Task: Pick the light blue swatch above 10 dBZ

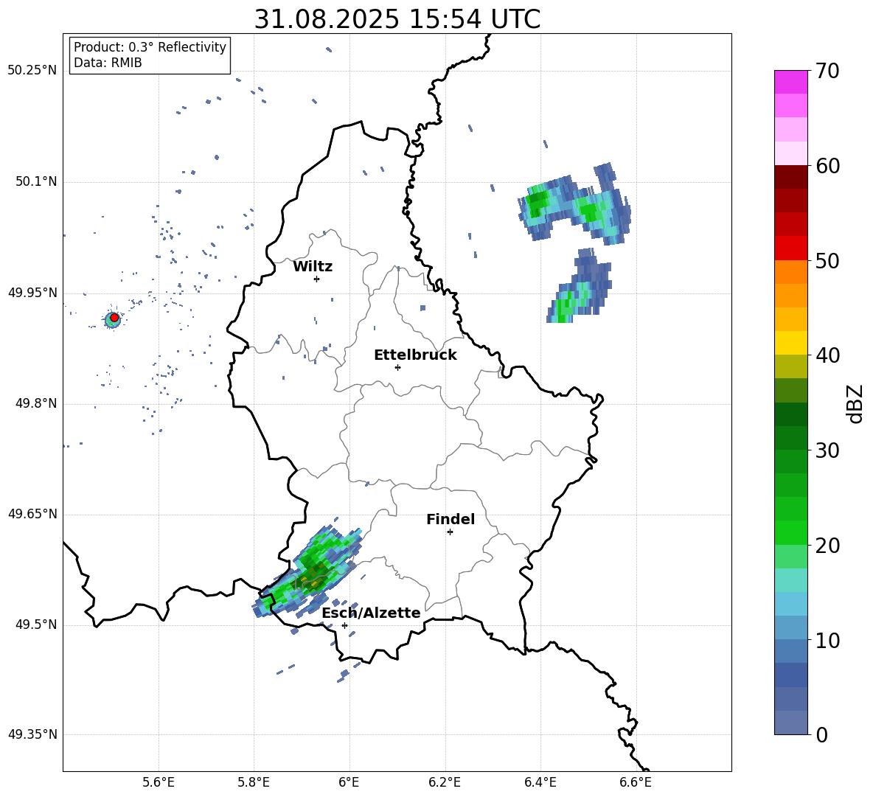Action: click(790, 628)
